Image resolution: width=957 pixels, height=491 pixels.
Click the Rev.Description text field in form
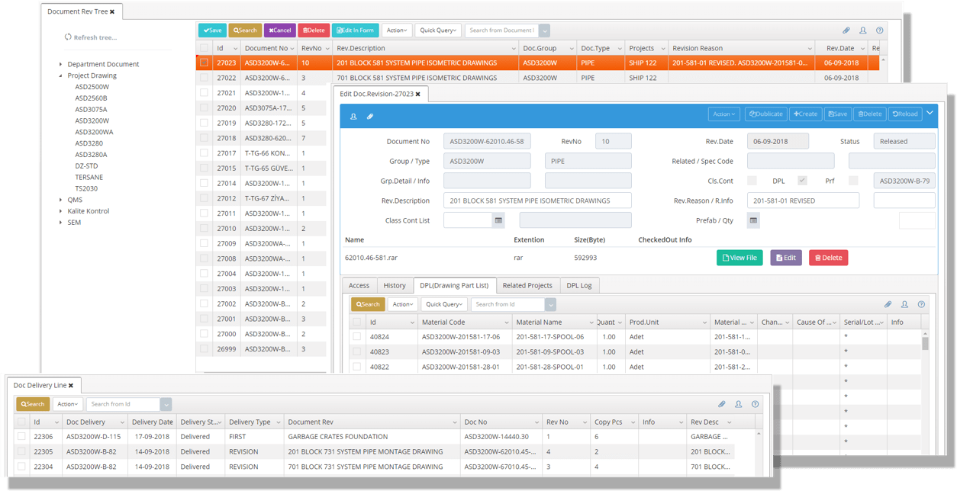pos(537,201)
